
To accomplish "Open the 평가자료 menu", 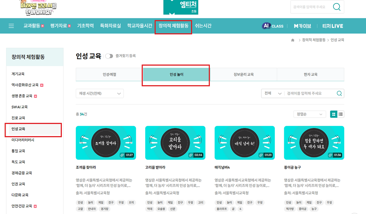I will pyautogui.click(x=59, y=26).
